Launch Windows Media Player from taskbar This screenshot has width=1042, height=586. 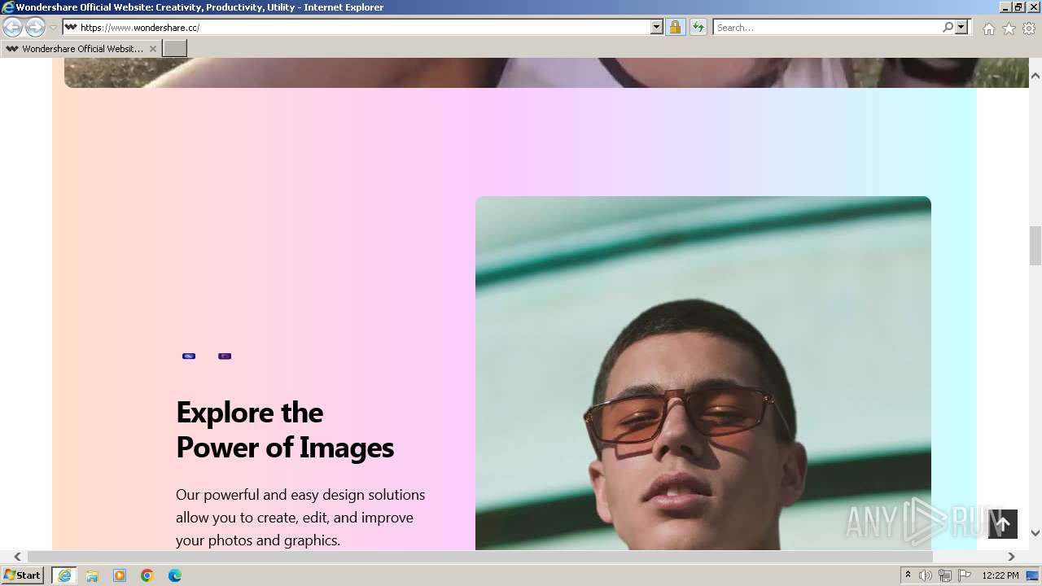[x=120, y=575]
